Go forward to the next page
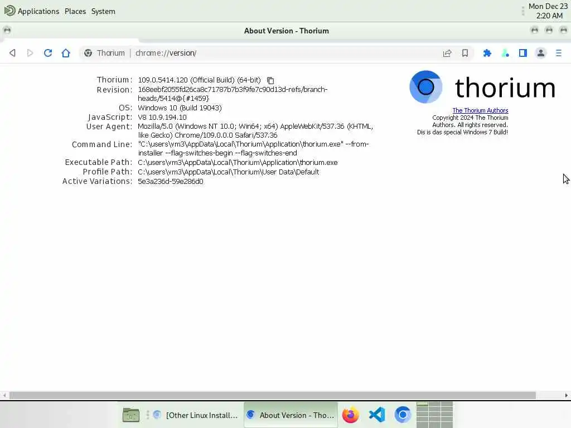The image size is (571, 428). point(30,53)
